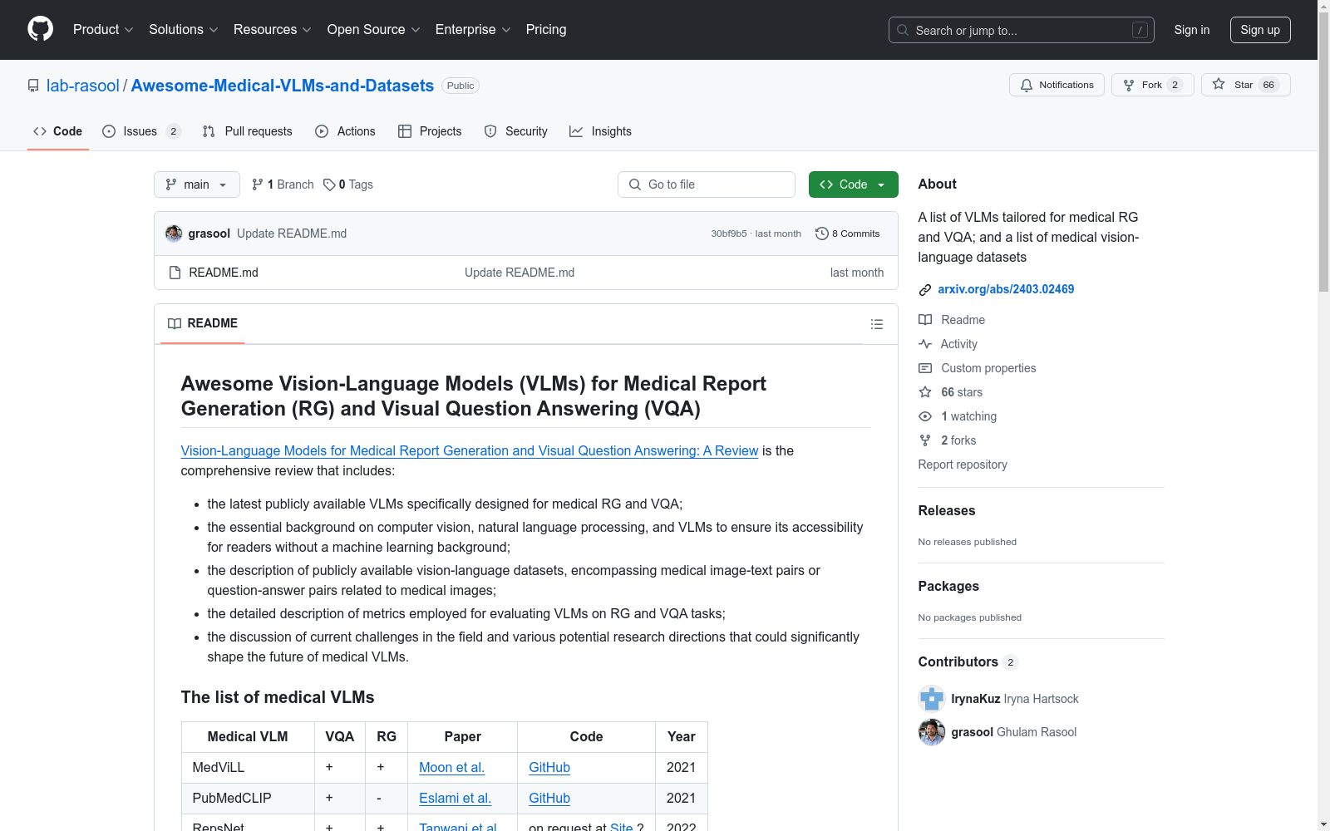Click the commit history clock icon
The image size is (1330, 831).
822,234
